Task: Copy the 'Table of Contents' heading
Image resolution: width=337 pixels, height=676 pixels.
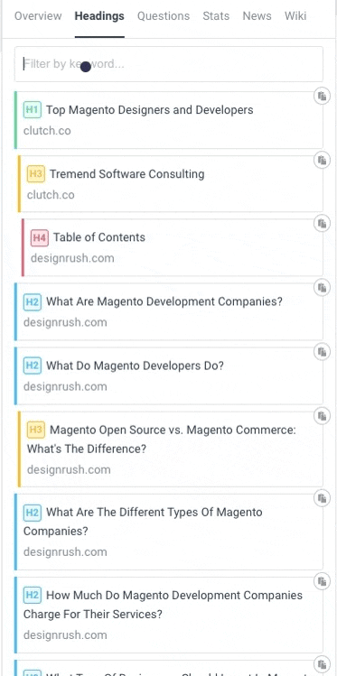Action: [322, 223]
